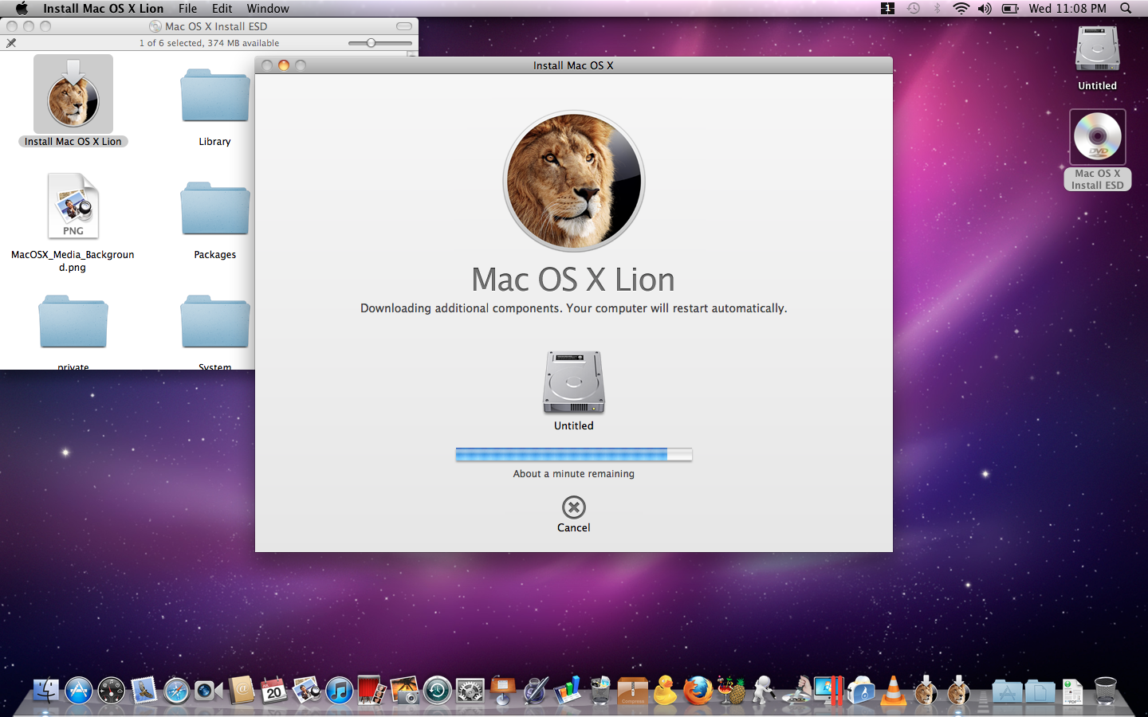Open iPhoto from the Dock
This screenshot has width=1148, height=717.
pyautogui.click(x=404, y=690)
